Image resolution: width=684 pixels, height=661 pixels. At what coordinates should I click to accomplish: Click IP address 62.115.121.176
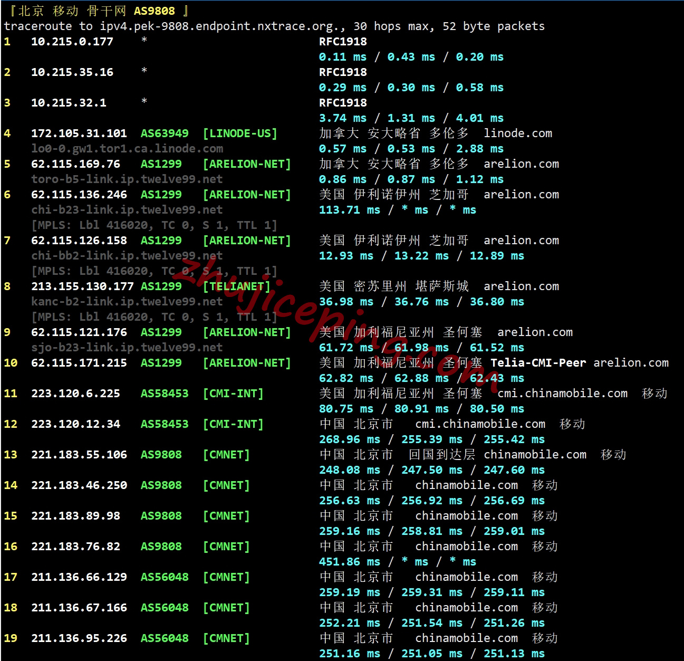[79, 332]
